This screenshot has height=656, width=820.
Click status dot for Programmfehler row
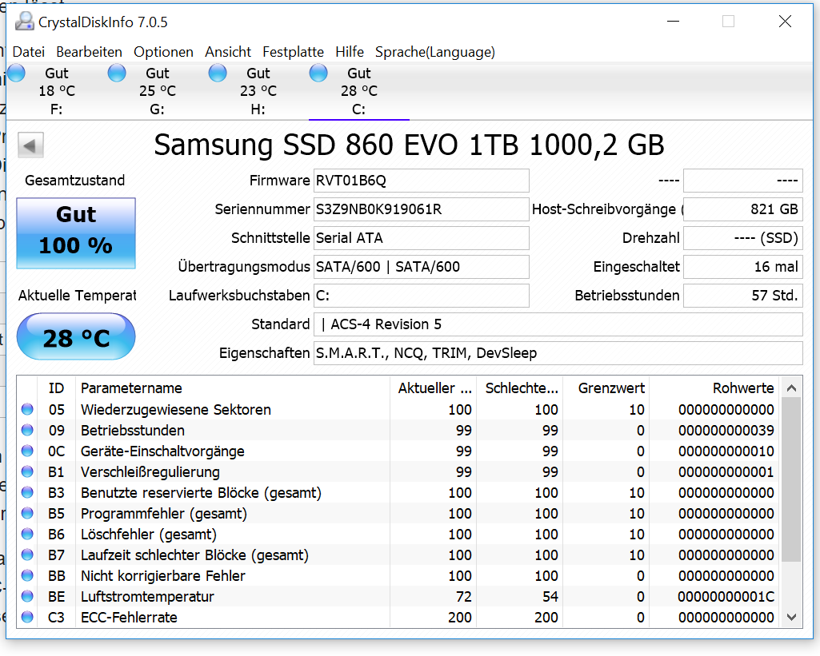[x=27, y=514]
